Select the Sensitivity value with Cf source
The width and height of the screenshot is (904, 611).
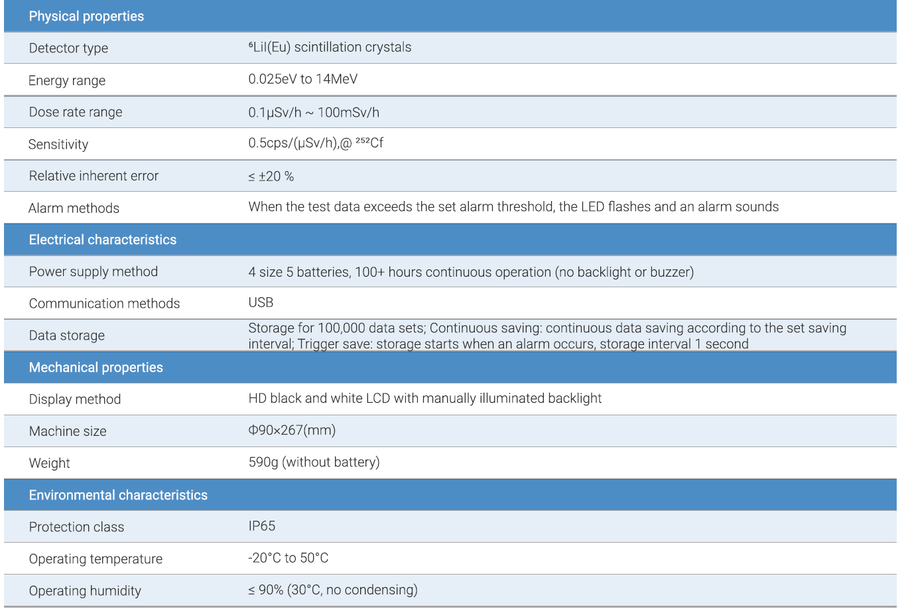click(x=316, y=143)
